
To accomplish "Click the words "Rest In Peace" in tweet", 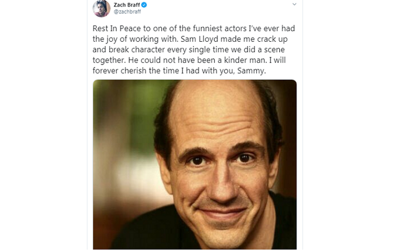I will coord(115,28).
